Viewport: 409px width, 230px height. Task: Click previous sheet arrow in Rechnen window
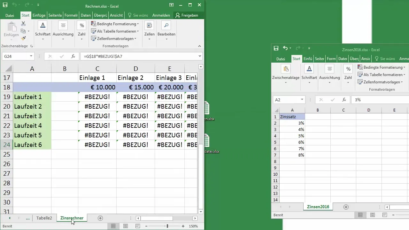click(x=10, y=218)
